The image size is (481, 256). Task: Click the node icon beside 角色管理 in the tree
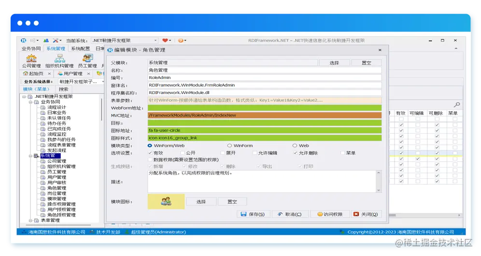coord(43,188)
